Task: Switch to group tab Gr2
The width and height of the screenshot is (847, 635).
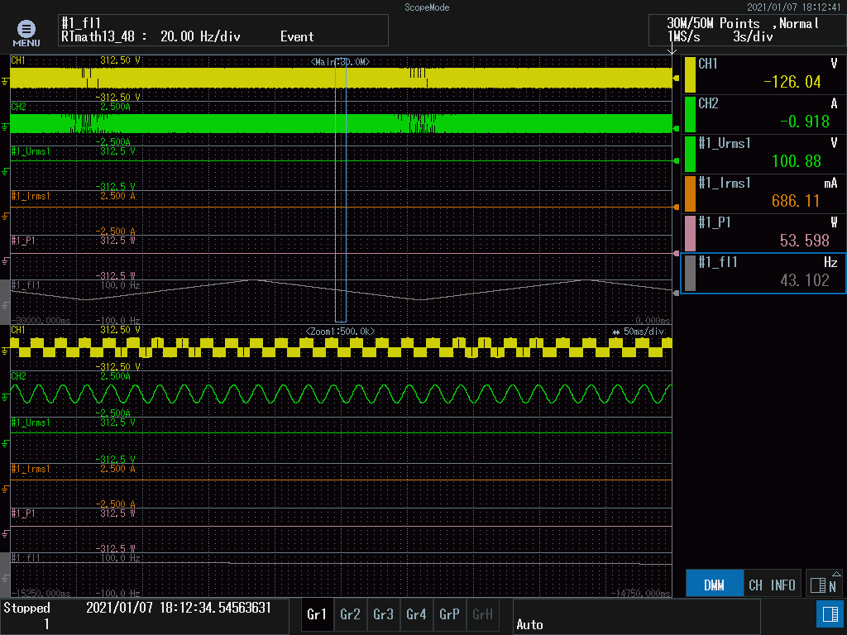Action: [x=350, y=614]
